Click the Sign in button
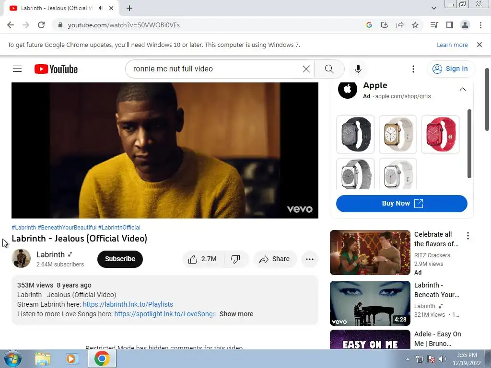 point(450,69)
